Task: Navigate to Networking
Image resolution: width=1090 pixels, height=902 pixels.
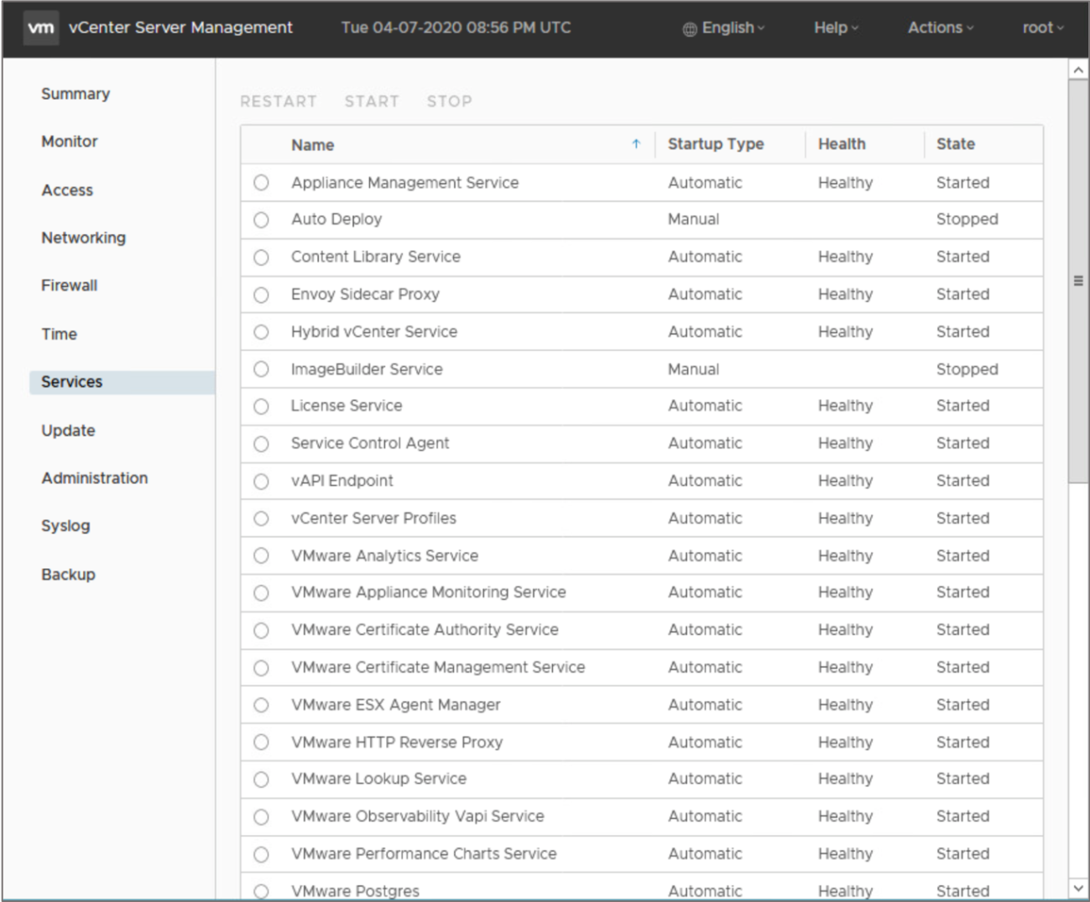Action: (83, 237)
